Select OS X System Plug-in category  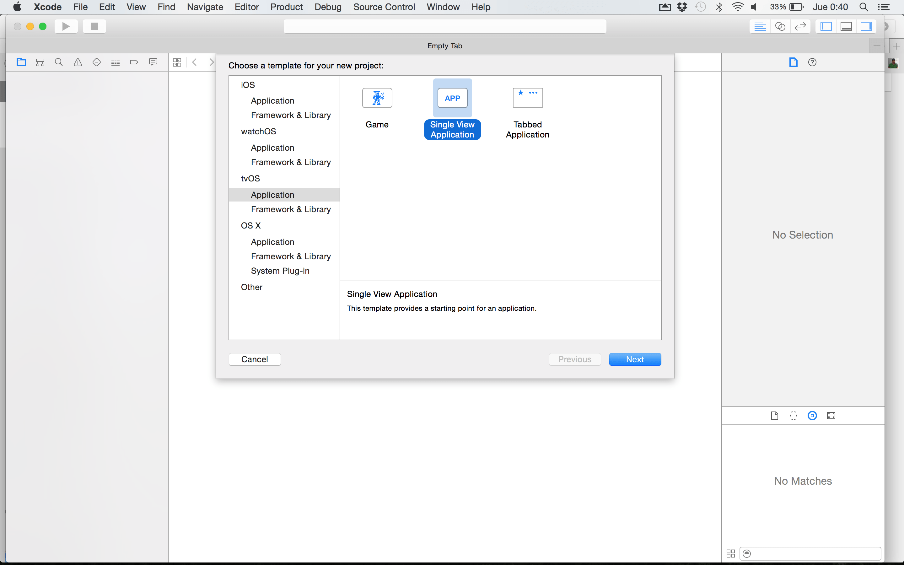280,271
